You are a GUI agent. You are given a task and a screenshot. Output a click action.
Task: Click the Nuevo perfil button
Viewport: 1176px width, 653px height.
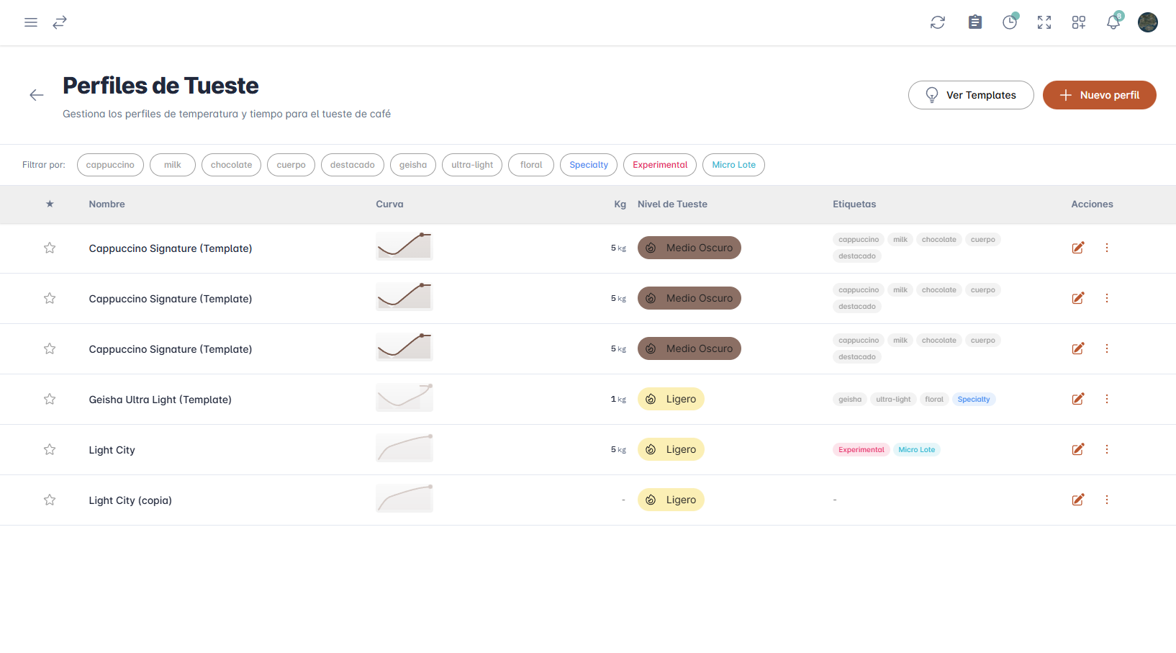click(x=1099, y=95)
